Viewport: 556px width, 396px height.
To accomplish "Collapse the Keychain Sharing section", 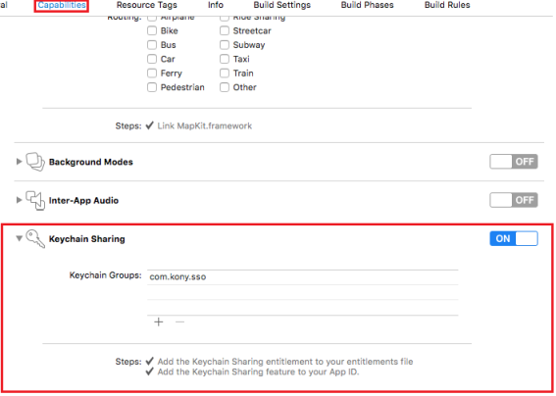I will tap(20, 238).
